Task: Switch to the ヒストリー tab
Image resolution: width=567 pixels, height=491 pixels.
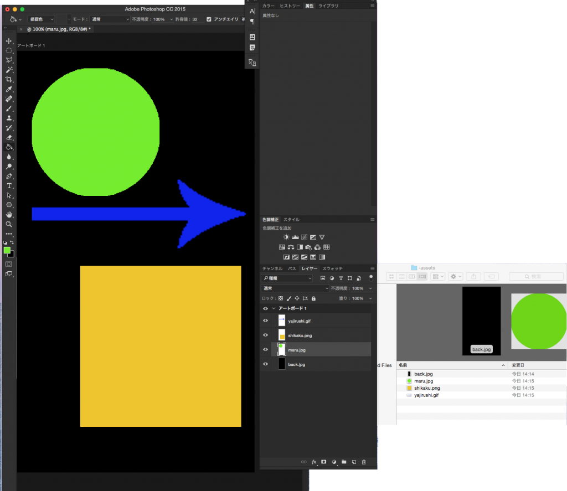Action: [x=290, y=6]
